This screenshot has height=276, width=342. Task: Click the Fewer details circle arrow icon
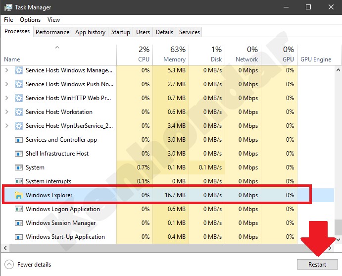9,265
